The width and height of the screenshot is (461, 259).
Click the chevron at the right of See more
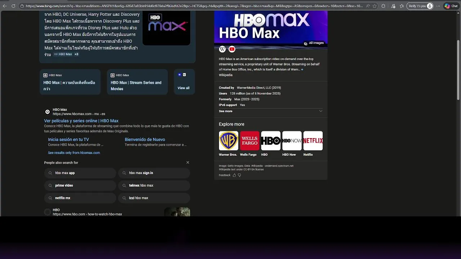[321, 111]
